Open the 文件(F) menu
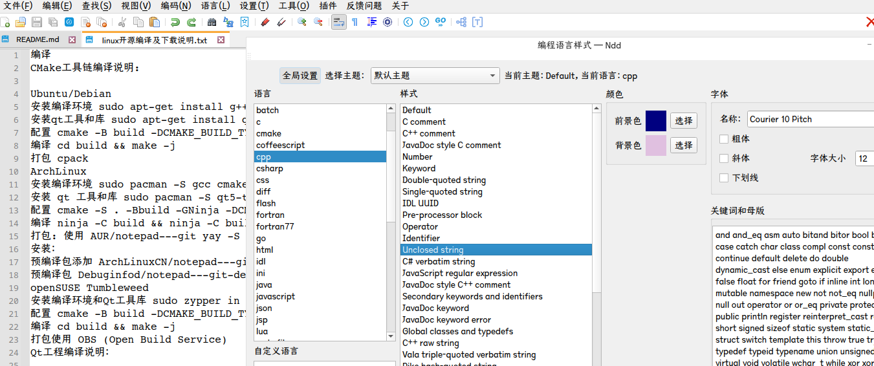The width and height of the screenshot is (874, 366). tap(18, 6)
